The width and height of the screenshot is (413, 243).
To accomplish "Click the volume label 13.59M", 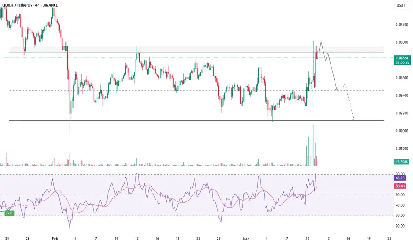I will pyautogui.click(x=401, y=162).
